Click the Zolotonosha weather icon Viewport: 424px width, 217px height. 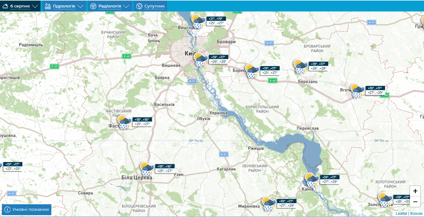point(385,200)
